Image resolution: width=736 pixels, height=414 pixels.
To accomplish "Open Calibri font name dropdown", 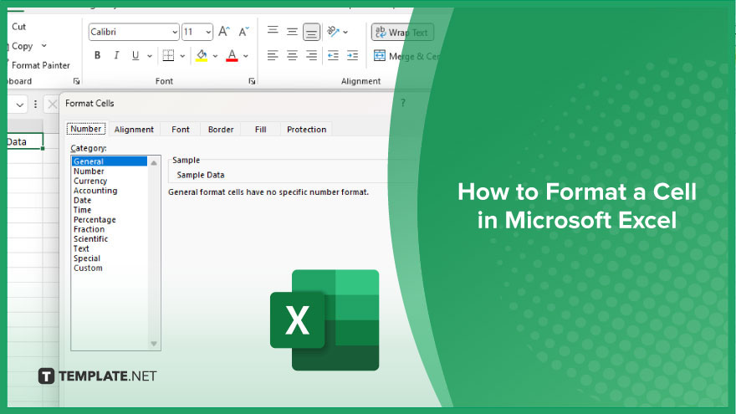I will pos(175,32).
